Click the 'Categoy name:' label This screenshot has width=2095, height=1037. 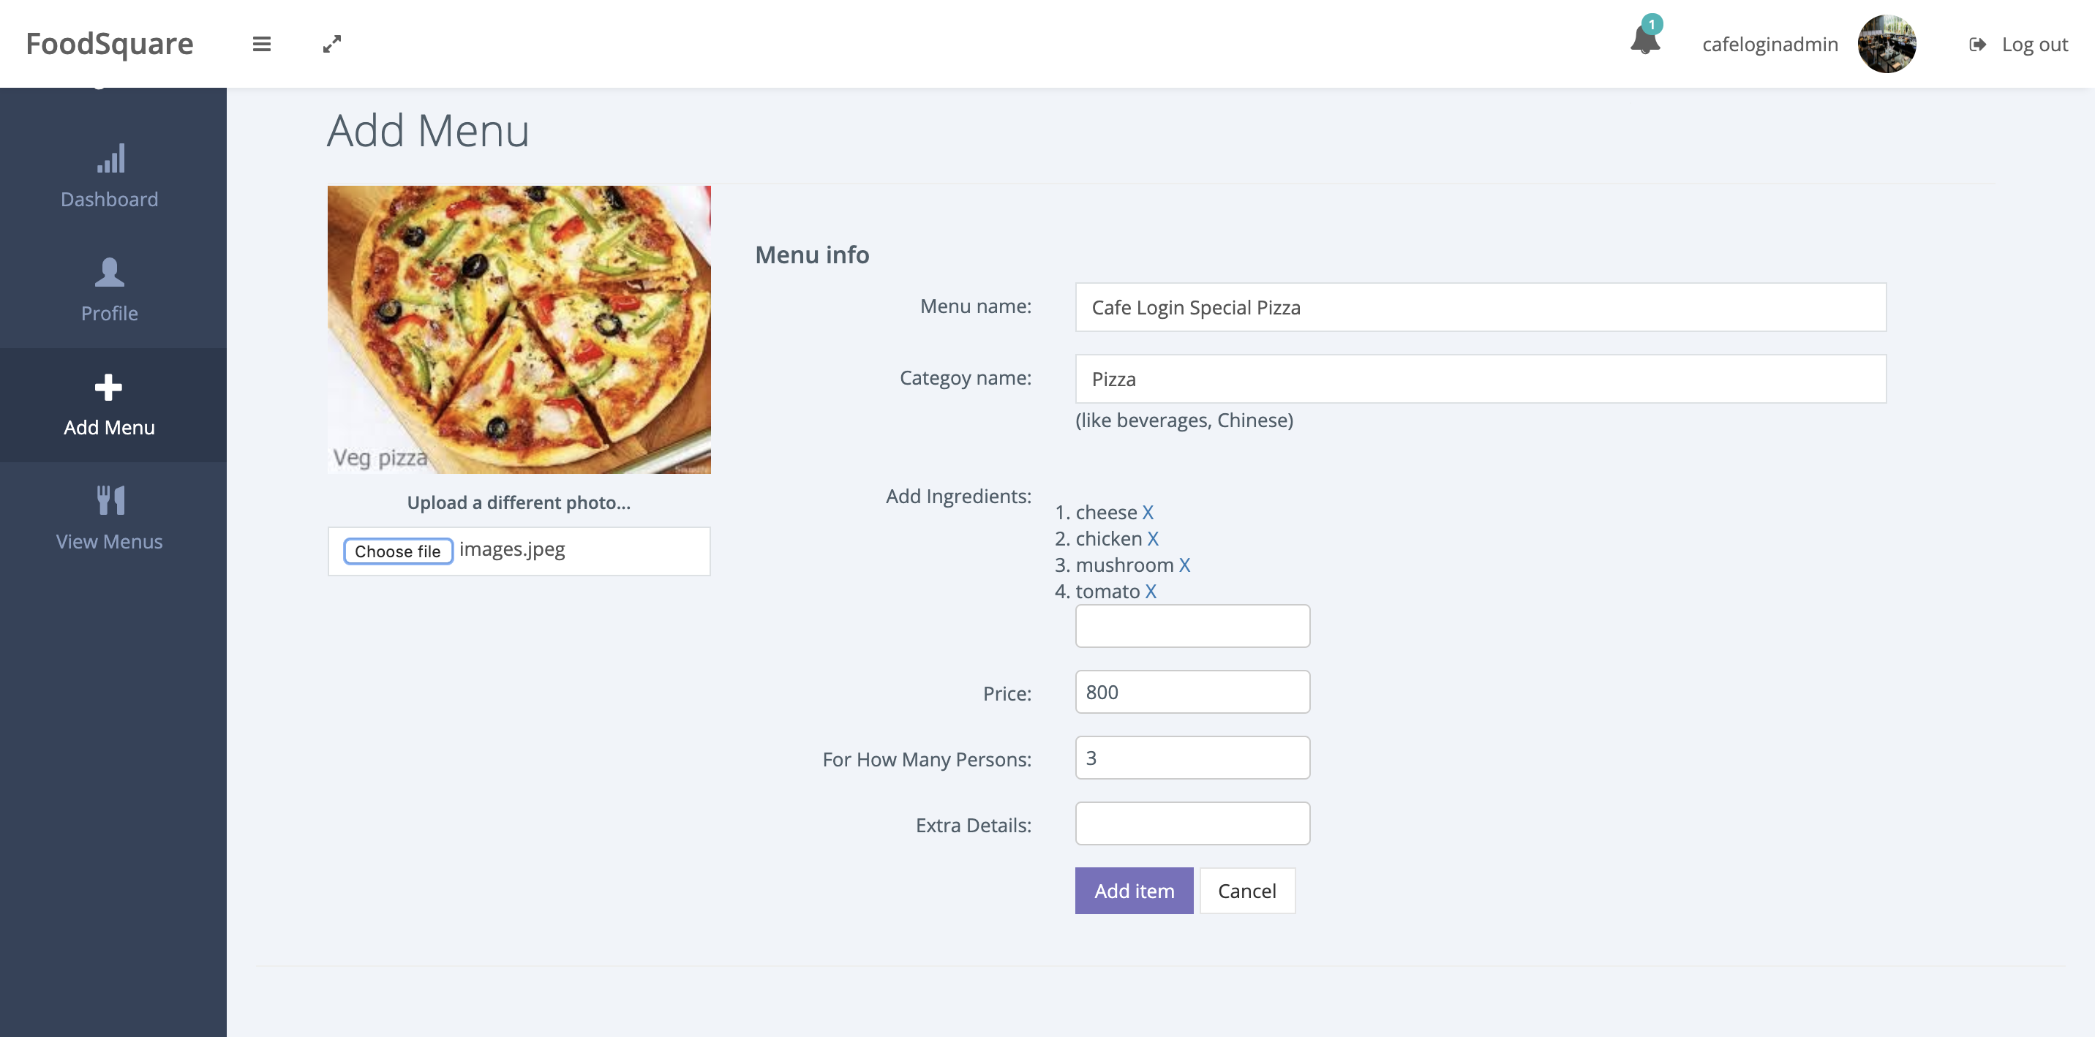coord(965,378)
